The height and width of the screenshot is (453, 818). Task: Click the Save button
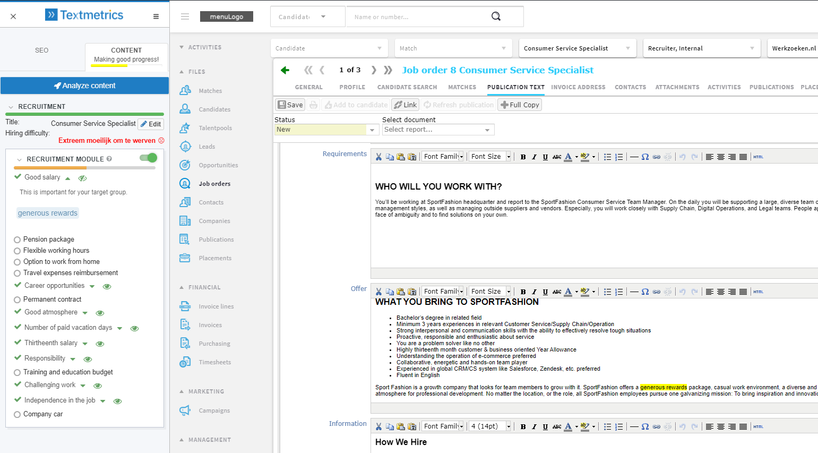coord(290,105)
